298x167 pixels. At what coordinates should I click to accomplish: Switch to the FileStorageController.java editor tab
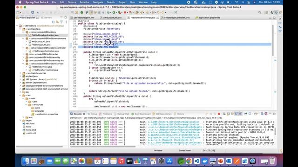[x=176, y=18]
